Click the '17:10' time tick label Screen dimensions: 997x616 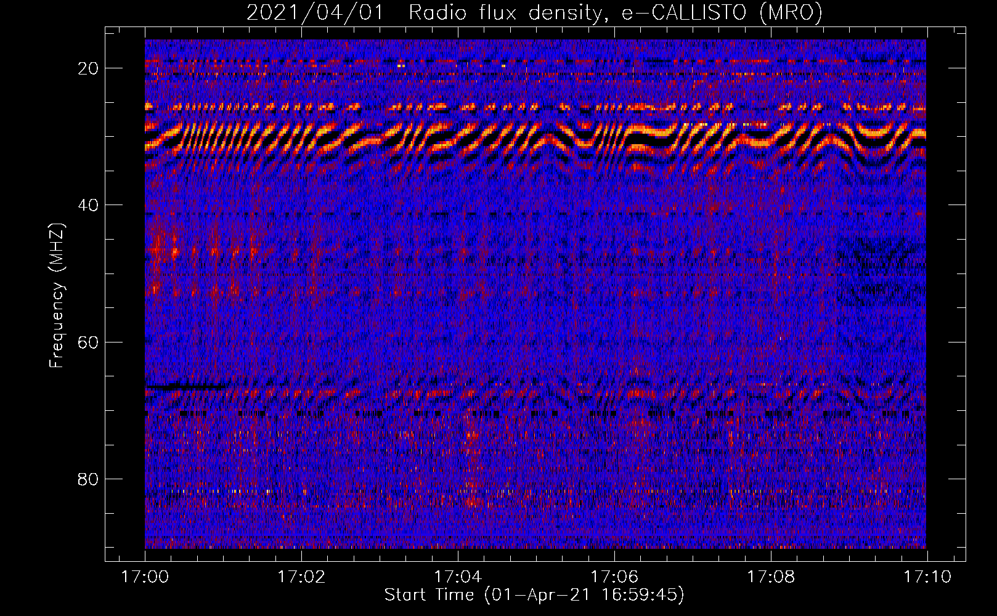click(927, 577)
